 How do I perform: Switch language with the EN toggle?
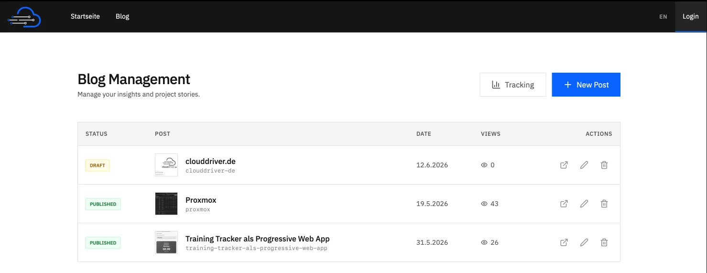point(663,17)
